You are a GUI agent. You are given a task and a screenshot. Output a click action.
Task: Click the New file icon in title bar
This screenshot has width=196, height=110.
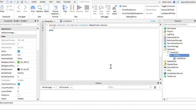click(x=7, y=2)
